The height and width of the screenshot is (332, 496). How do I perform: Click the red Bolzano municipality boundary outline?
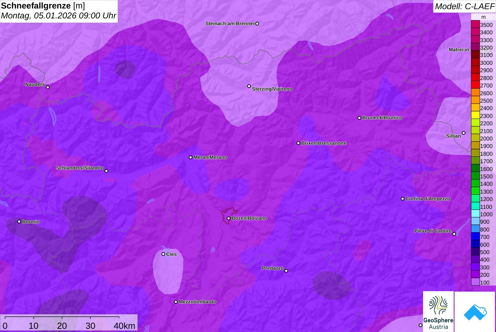coord(229,216)
